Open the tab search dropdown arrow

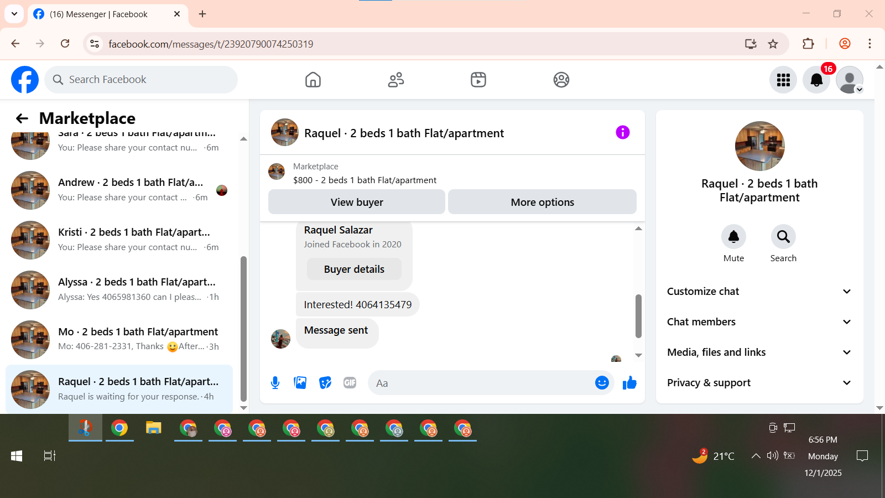click(x=14, y=14)
